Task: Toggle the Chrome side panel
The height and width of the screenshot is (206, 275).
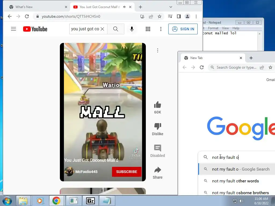Action: 179,16
